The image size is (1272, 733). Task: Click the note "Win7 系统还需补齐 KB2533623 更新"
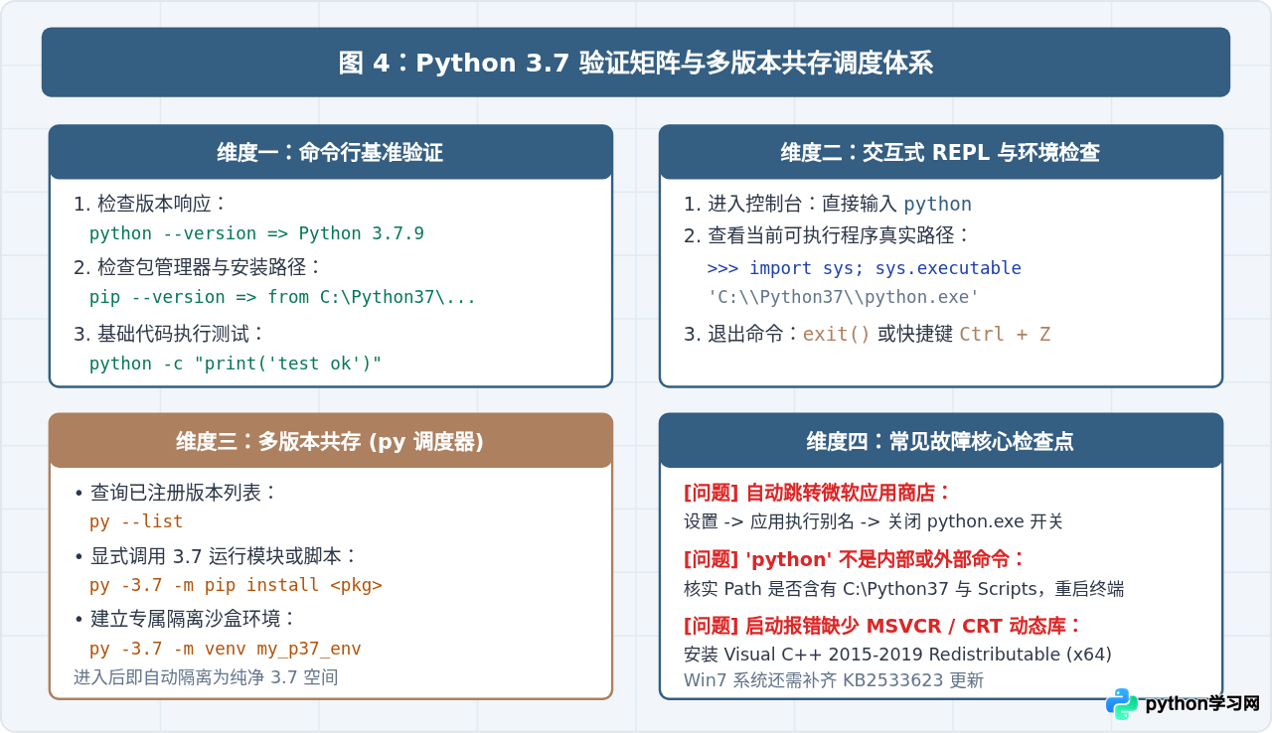click(x=834, y=680)
